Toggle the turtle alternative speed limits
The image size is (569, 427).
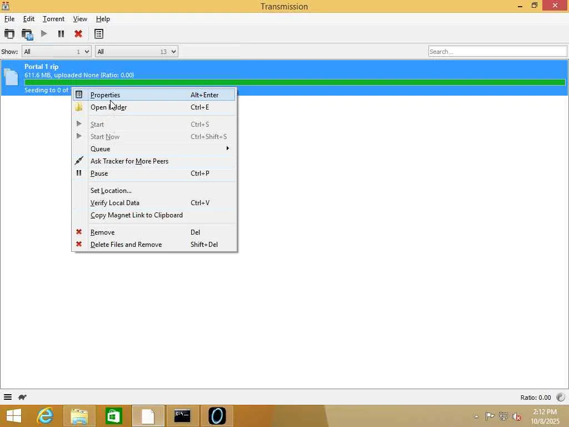[22, 397]
